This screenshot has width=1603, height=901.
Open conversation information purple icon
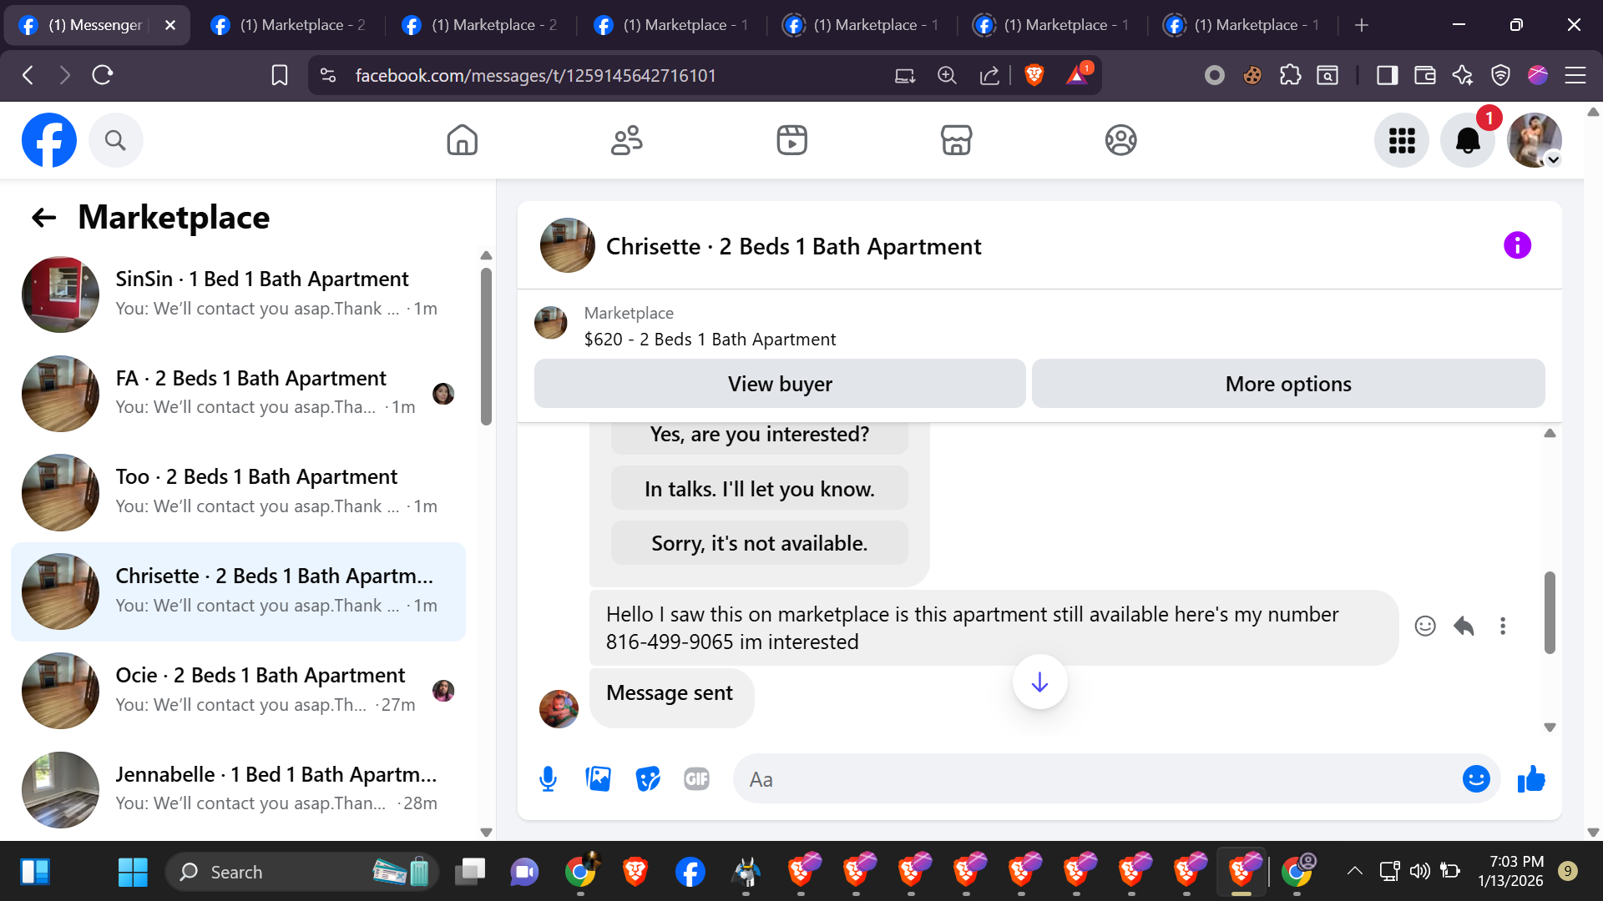[1517, 245]
